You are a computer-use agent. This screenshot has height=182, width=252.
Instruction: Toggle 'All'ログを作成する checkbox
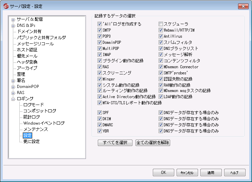click(x=100, y=24)
